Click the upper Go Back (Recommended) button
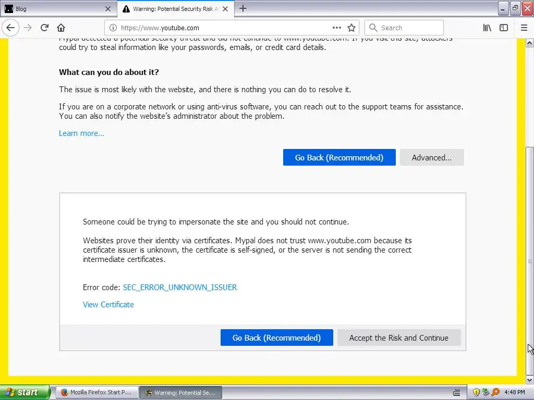The image size is (534, 400). 339,157
